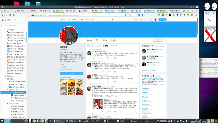The width and height of the screenshot is (218, 123).
Task: Open the メッセージ navigation link
Action: [90, 19]
